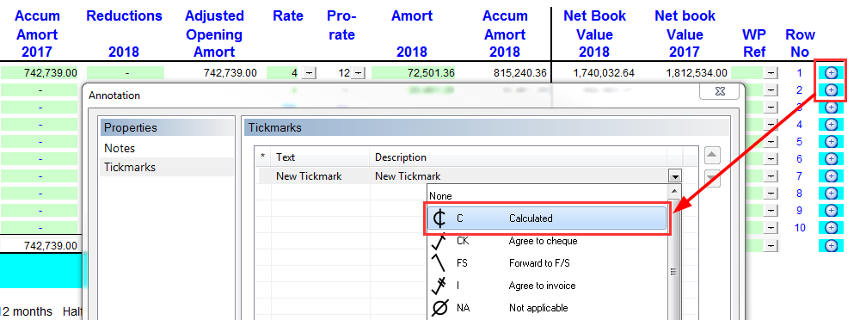Select the Calculated cent-sign tickmark
Viewport: 860px width, 320px height.
(547, 218)
